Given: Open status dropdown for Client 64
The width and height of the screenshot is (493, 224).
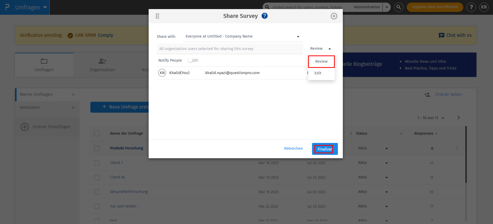Looking at the screenshot, I should 387,178.
